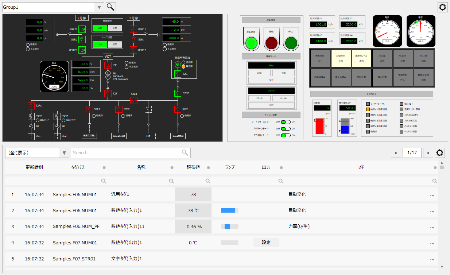The height and width of the screenshot is (275, 450).
Task: Expand the メモ entry on row 1 via its ... control
Action: pyautogui.click(x=432, y=195)
